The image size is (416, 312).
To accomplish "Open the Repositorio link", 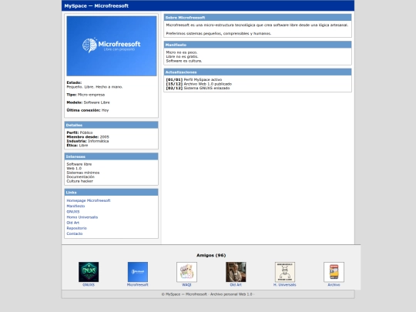I will 77,228.
